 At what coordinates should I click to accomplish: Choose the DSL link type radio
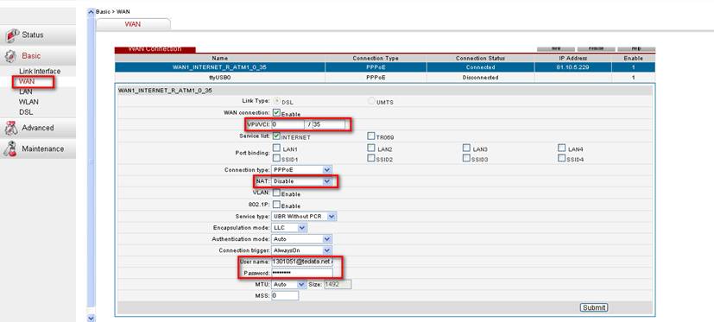276,101
